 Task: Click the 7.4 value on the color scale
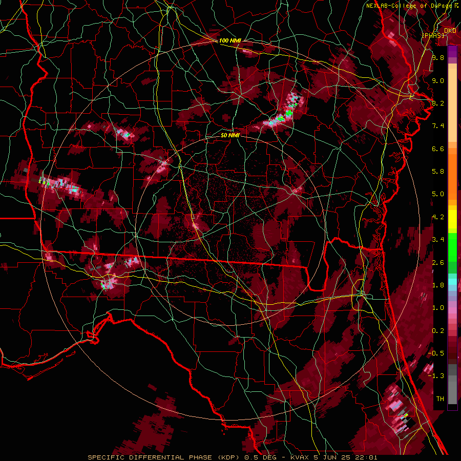(x=438, y=126)
